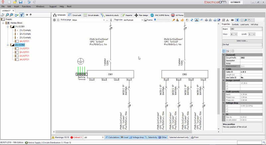Open the UK Forms tab

[x=177, y=15]
